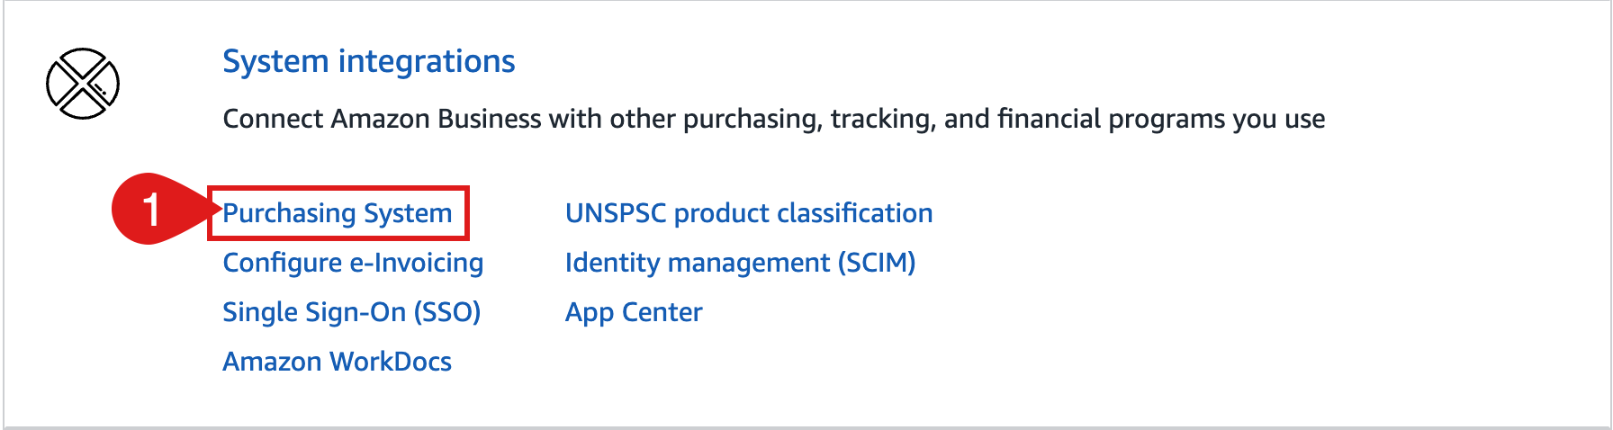The height and width of the screenshot is (430, 1613).
Task: Select Configure e-Invoicing
Action: pyautogui.click(x=353, y=263)
